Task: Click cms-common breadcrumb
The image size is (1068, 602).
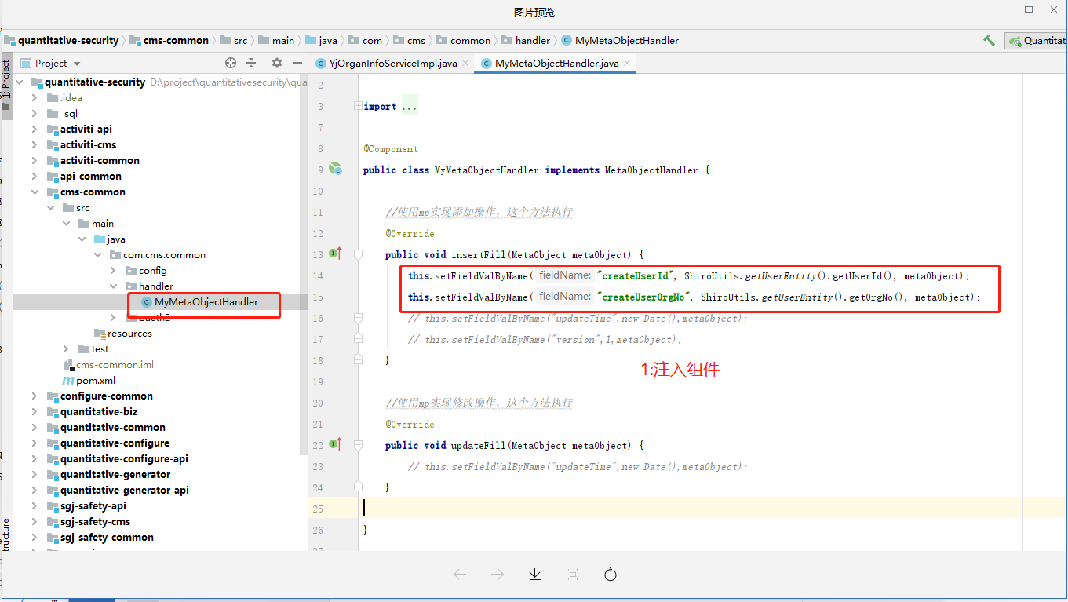Action: pos(169,41)
